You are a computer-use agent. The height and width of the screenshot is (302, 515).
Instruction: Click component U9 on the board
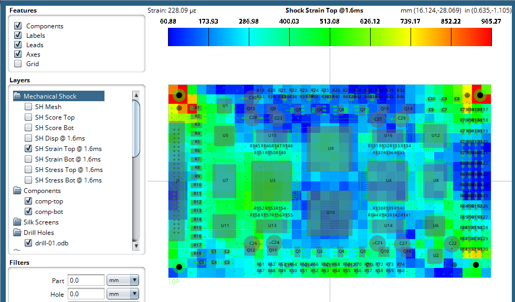[x=331, y=148]
